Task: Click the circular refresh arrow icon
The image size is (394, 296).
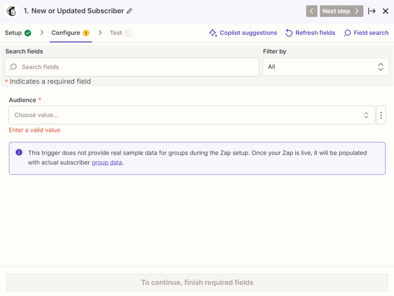Action: click(x=289, y=33)
